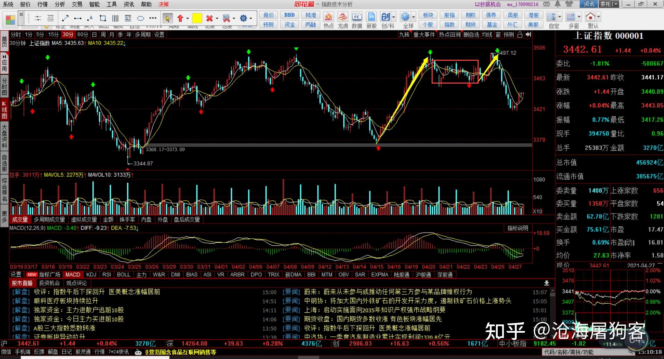Viewport: 664px width, 359px height.
Task: Click the red X delete drawings icon
Action: pyautogui.click(x=209, y=18)
